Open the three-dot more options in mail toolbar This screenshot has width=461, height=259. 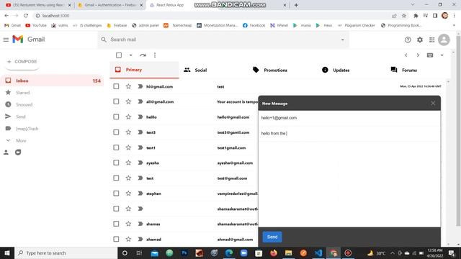click(155, 55)
